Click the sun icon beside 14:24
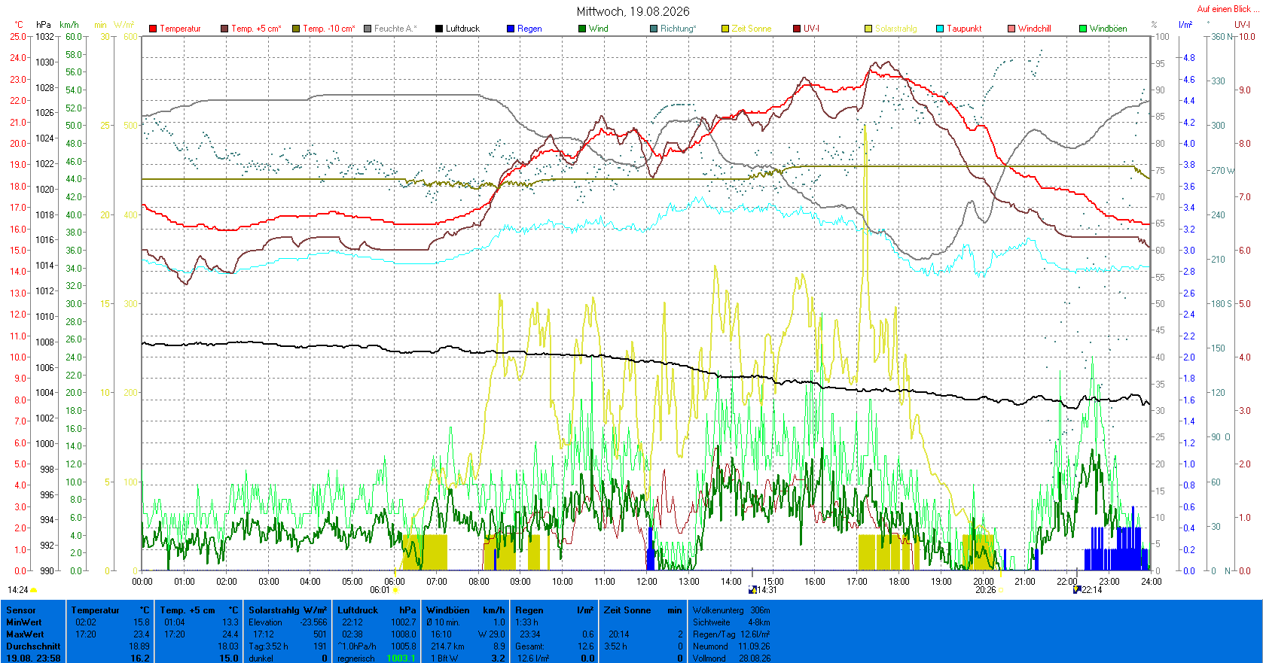The height and width of the screenshot is (663, 1263). (x=34, y=591)
